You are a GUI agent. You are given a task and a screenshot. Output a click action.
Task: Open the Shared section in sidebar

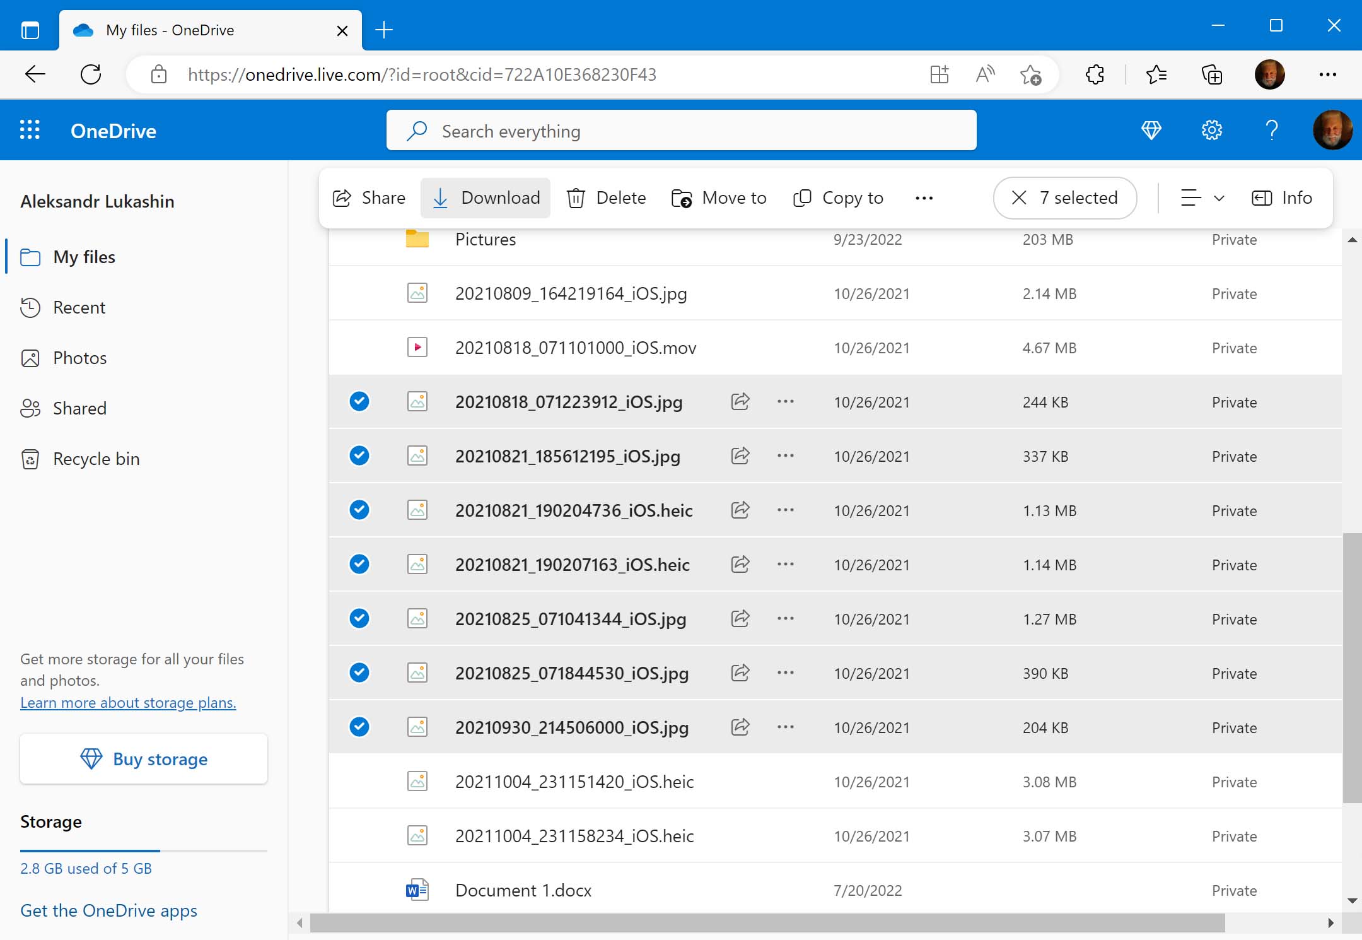coord(79,407)
